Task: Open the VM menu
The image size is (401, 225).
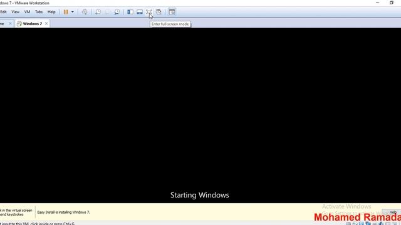Action: coord(27,12)
